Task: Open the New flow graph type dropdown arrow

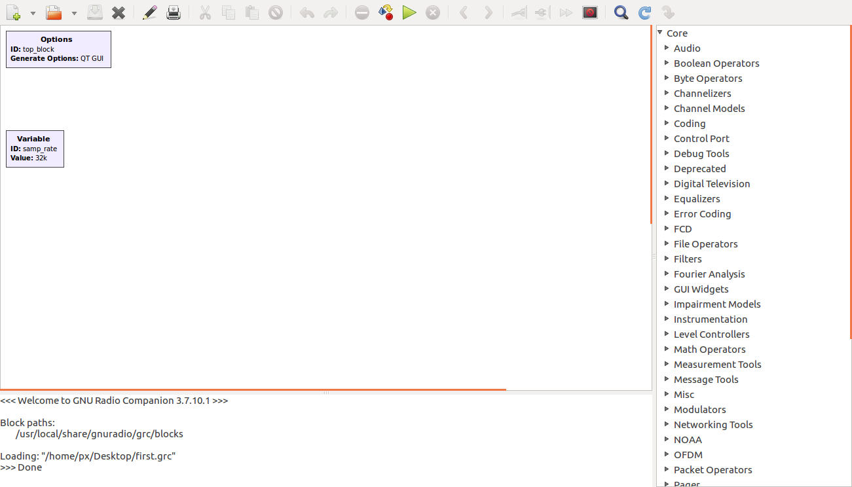Action: click(x=33, y=13)
